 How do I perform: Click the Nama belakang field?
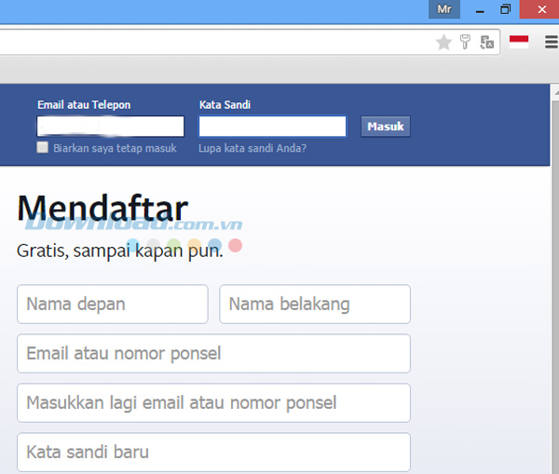[315, 304]
